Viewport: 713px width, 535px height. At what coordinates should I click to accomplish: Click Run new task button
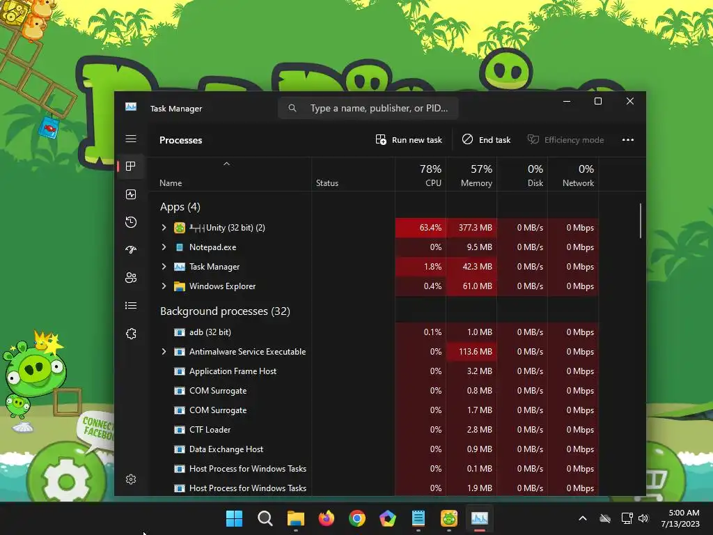point(409,139)
